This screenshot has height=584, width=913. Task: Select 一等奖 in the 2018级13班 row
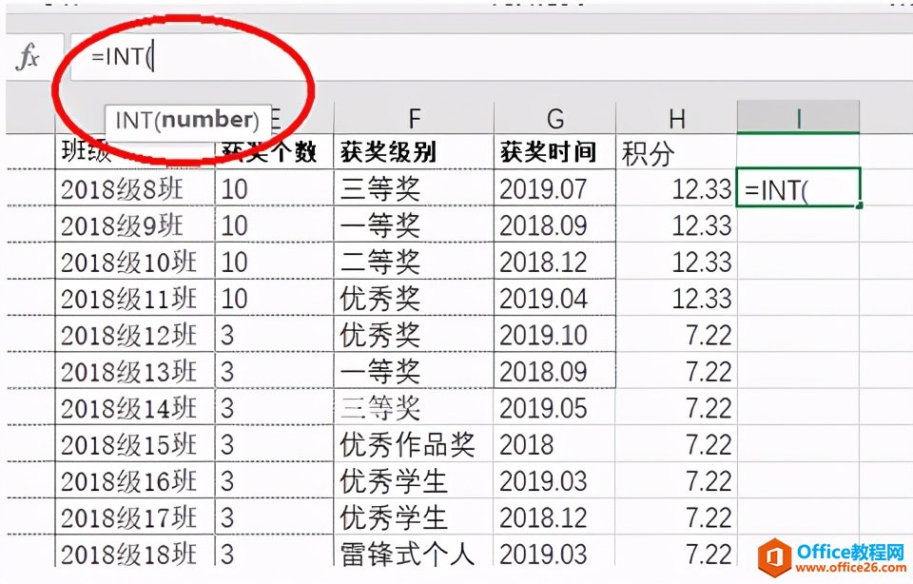(x=414, y=370)
